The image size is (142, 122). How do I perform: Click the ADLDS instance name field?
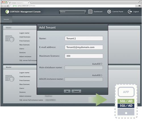click(84, 79)
